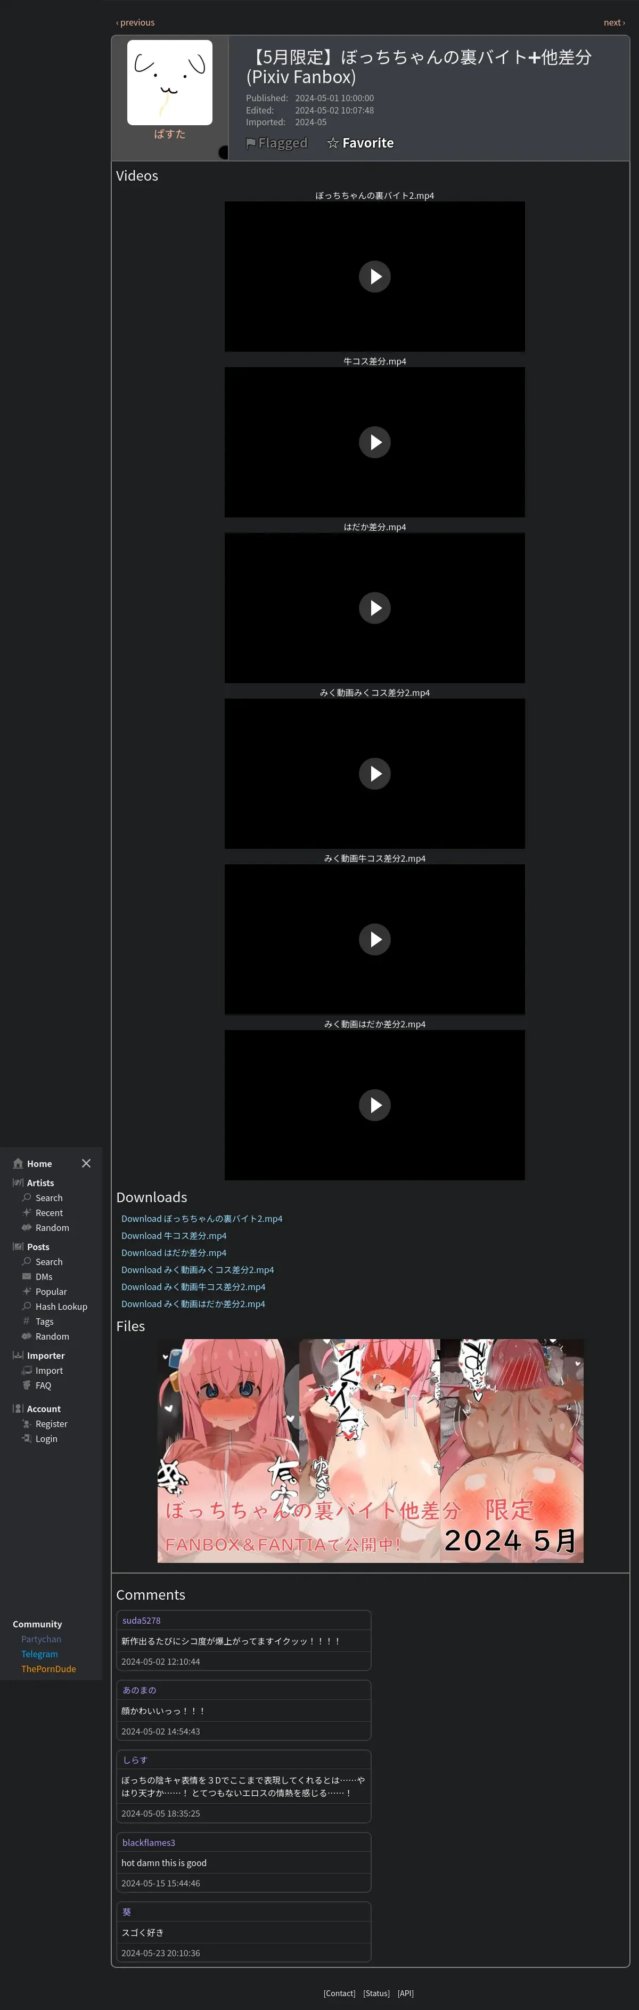Image resolution: width=639 pixels, height=2010 pixels.
Task: Open the Register menu item
Action: 52,1424
